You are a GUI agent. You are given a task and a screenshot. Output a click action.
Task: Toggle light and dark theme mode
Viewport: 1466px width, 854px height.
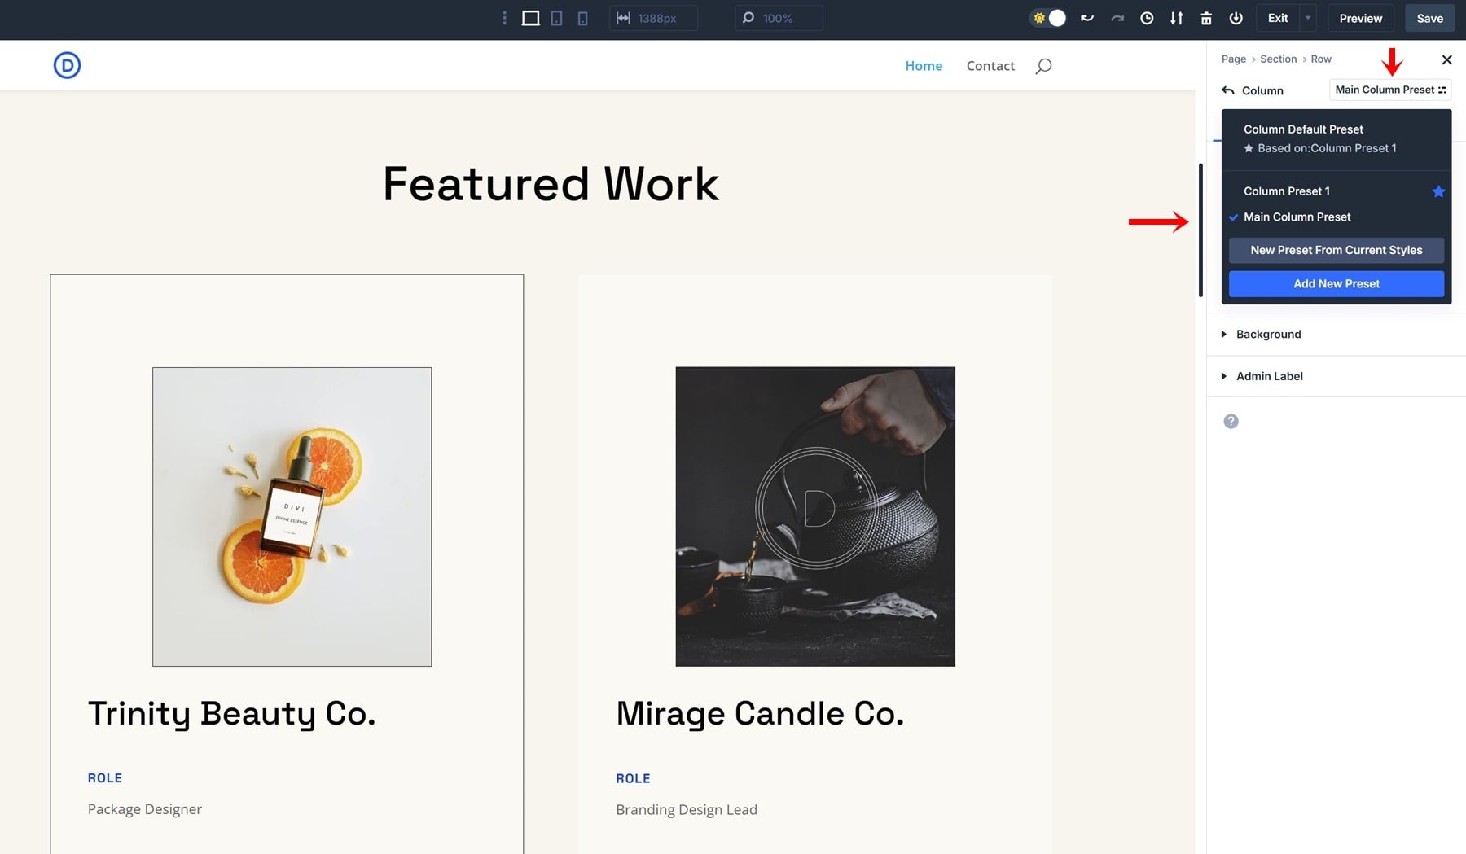click(x=1048, y=18)
